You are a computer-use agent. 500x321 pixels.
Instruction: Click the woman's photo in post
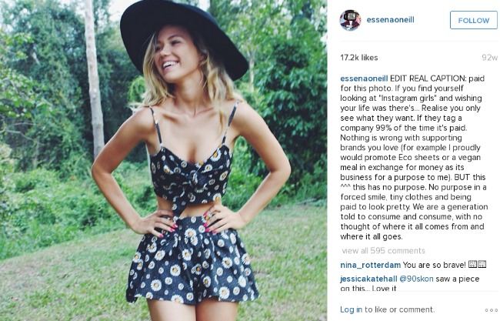(x=163, y=160)
